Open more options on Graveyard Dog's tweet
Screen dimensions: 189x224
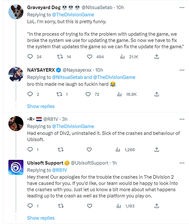pyautogui.click(x=182, y=7)
